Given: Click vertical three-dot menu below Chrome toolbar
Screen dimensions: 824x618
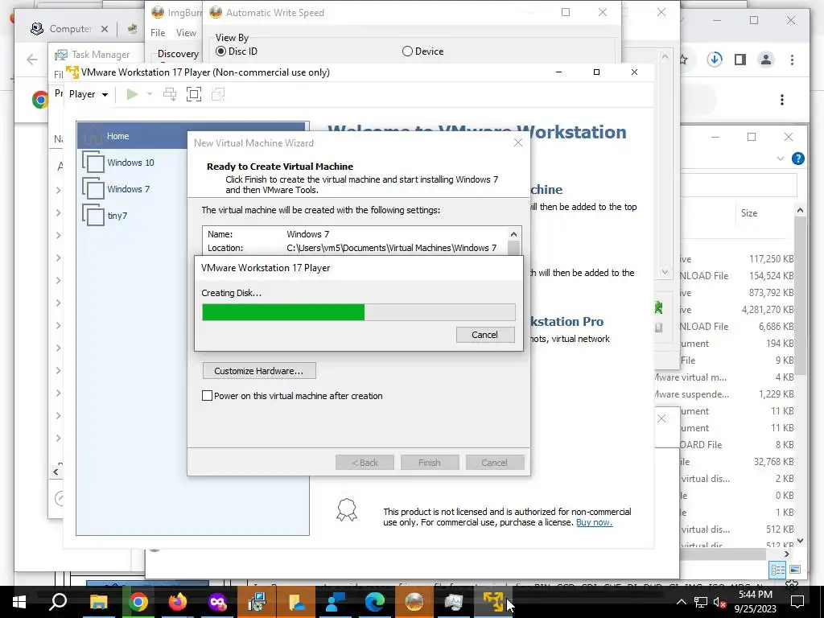Looking at the screenshot, I should 782,100.
